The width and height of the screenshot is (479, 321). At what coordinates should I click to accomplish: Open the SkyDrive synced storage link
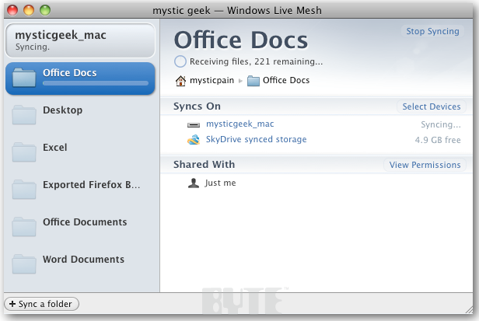256,140
